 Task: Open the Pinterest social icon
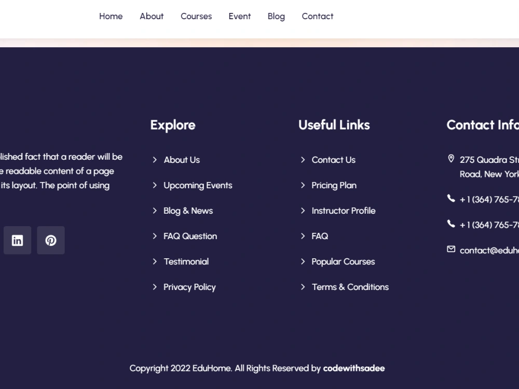click(51, 240)
